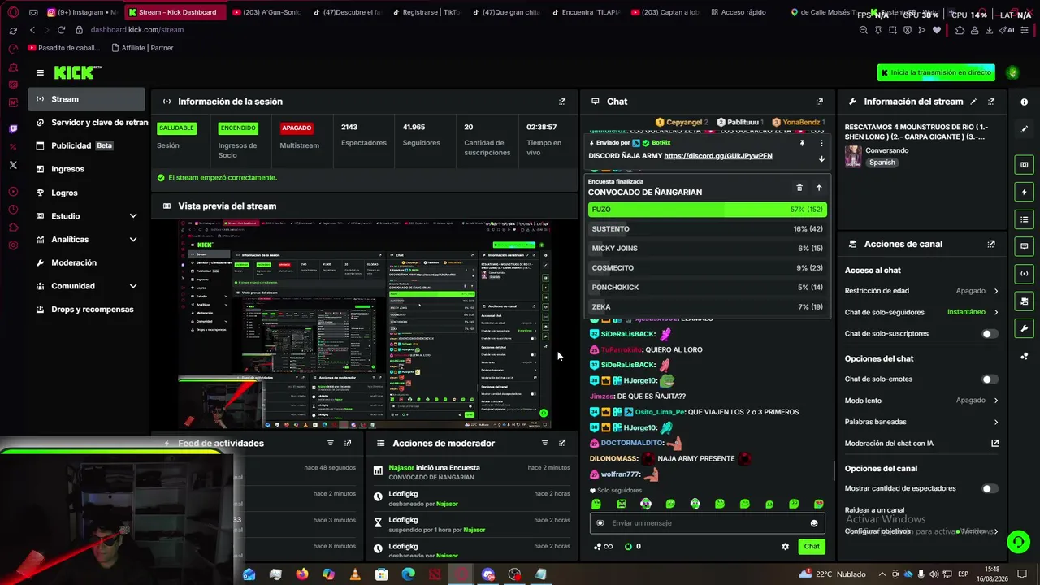Open the green headset support button
1040x585 pixels.
click(x=1018, y=541)
